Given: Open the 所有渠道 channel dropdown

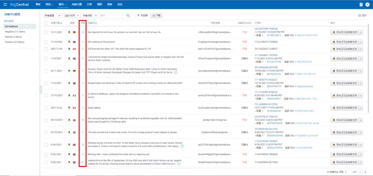Looking at the screenshot, I should tap(52, 15).
